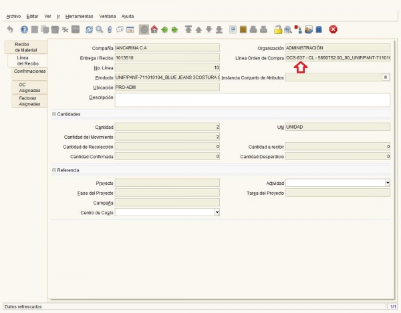Select the Línea del Recibo tab
This screenshot has height=313, width=401.
click(x=27, y=61)
